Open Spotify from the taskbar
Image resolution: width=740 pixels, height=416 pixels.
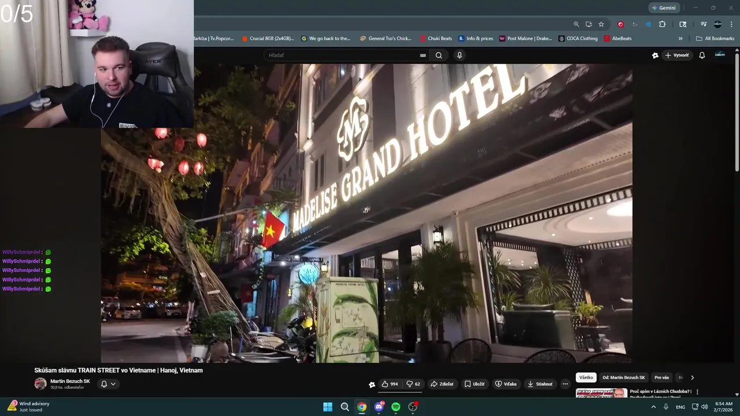(396, 407)
